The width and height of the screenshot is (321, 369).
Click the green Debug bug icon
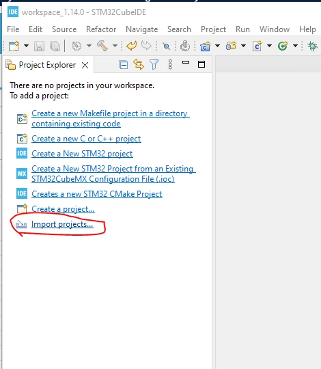[x=313, y=46]
